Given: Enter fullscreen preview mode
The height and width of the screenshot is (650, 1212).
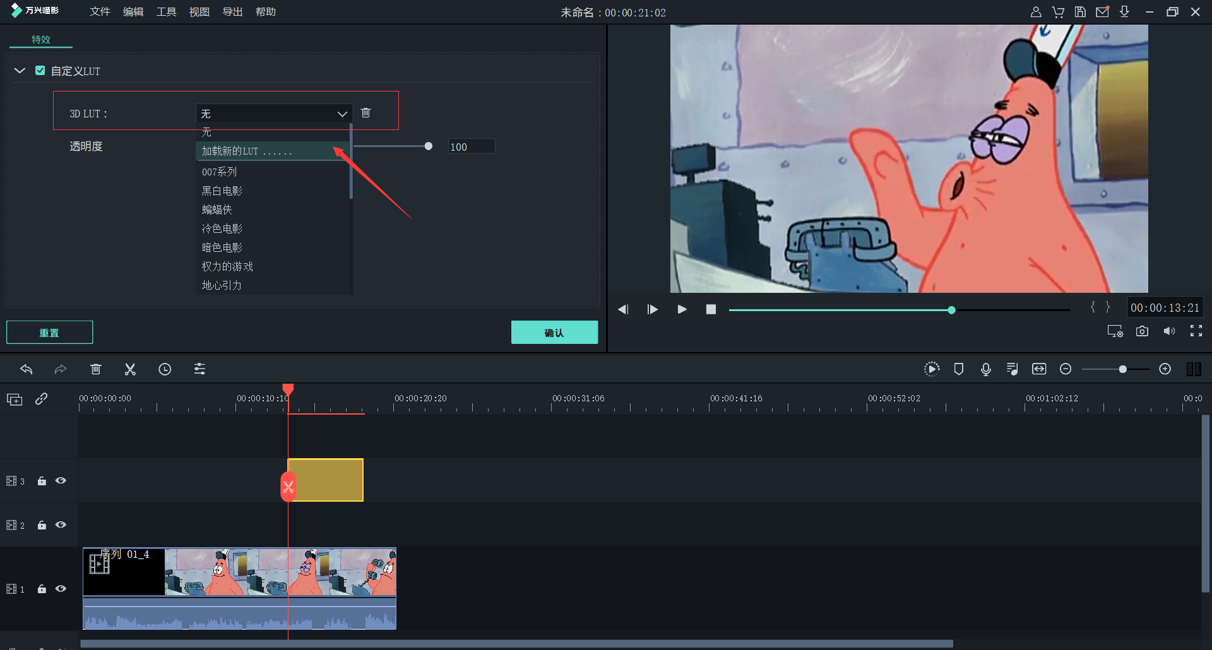Looking at the screenshot, I should click(1196, 331).
